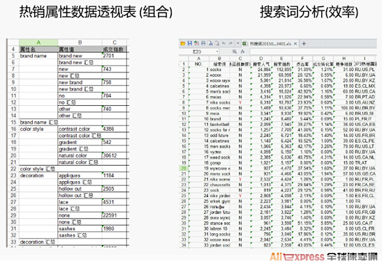Screen dimensions: 382x264
Task: Click 'brand name' cell in left table
Action: pos(38,56)
